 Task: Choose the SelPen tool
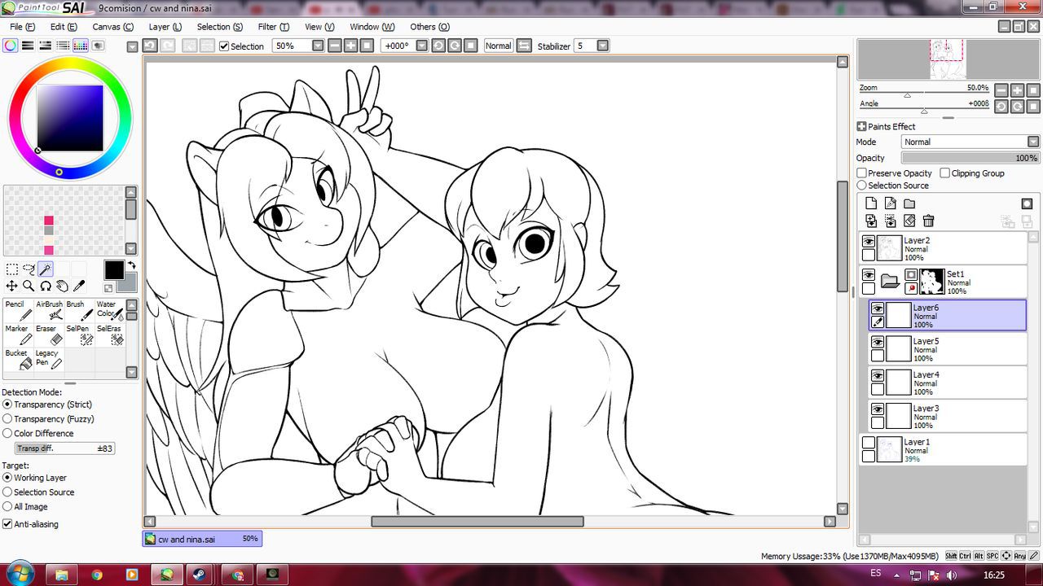coord(80,335)
